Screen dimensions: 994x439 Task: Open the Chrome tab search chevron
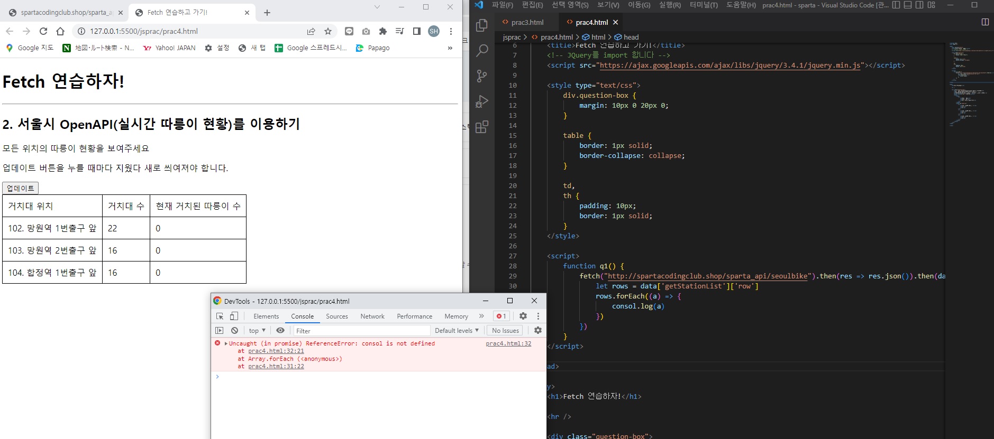[x=377, y=7]
